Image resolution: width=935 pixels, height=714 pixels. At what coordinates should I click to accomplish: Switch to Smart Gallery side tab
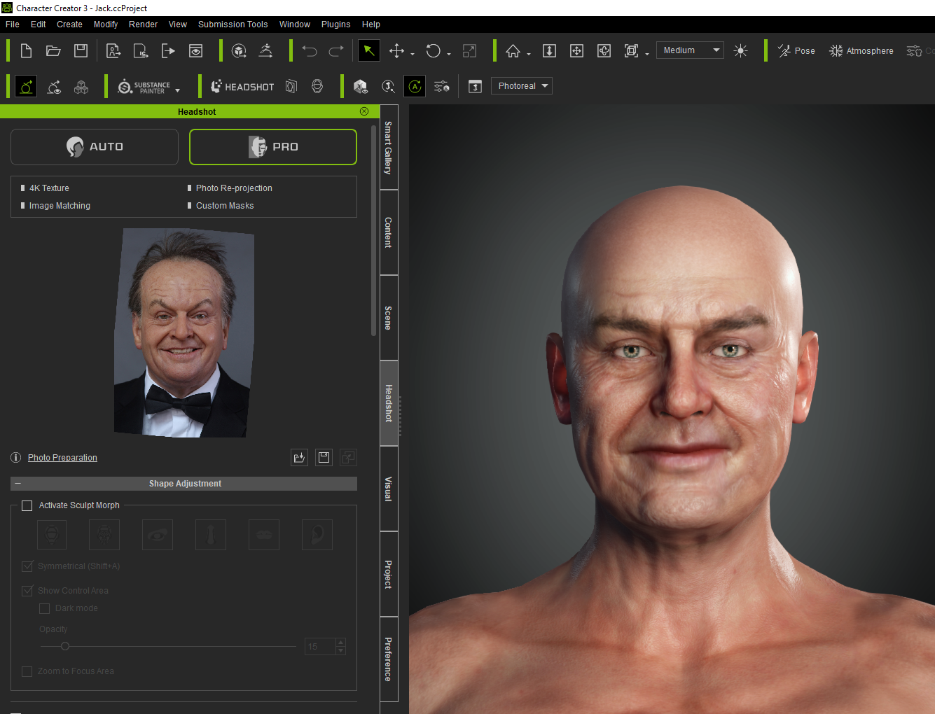pos(389,147)
